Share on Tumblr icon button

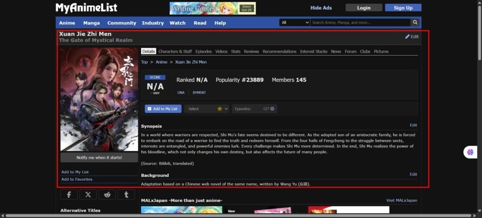coord(126,194)
